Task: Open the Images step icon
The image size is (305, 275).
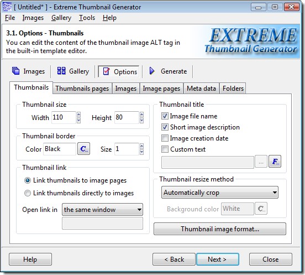Action: point(16,71)
